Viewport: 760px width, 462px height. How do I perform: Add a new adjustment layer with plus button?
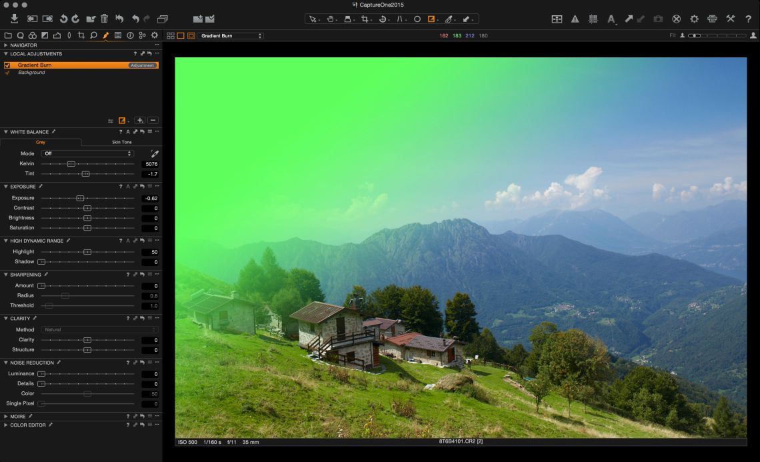tap(139, 121)
